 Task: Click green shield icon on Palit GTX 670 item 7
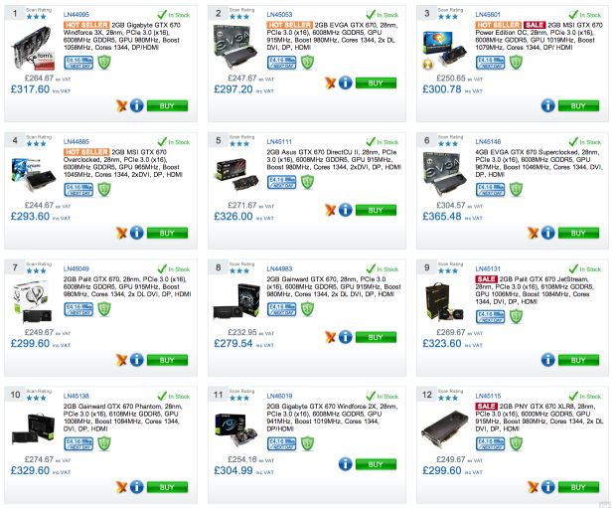click(104, 308)
